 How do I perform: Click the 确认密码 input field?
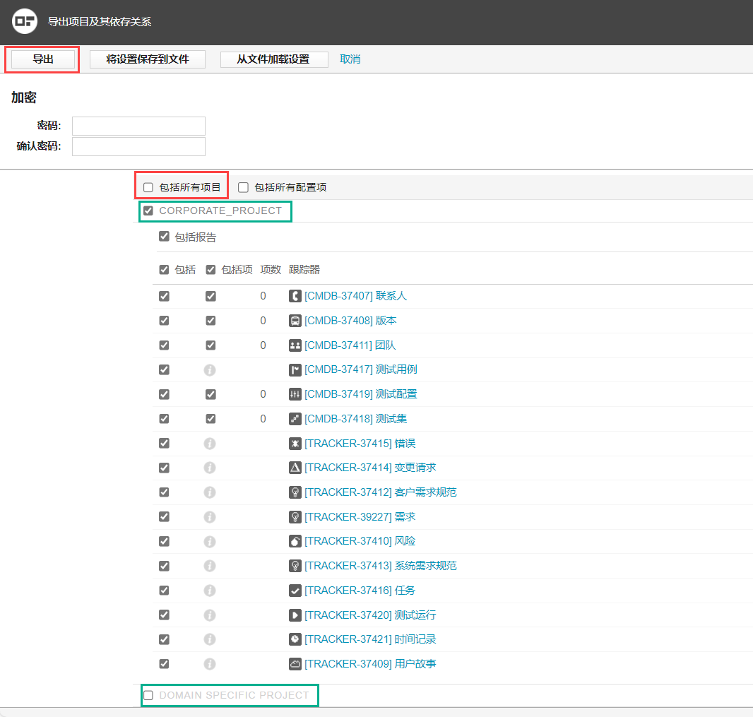coord(138,146)
